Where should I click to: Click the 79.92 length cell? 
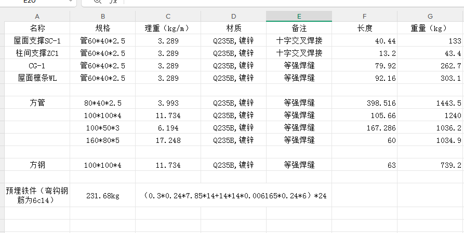click(364, 65)
